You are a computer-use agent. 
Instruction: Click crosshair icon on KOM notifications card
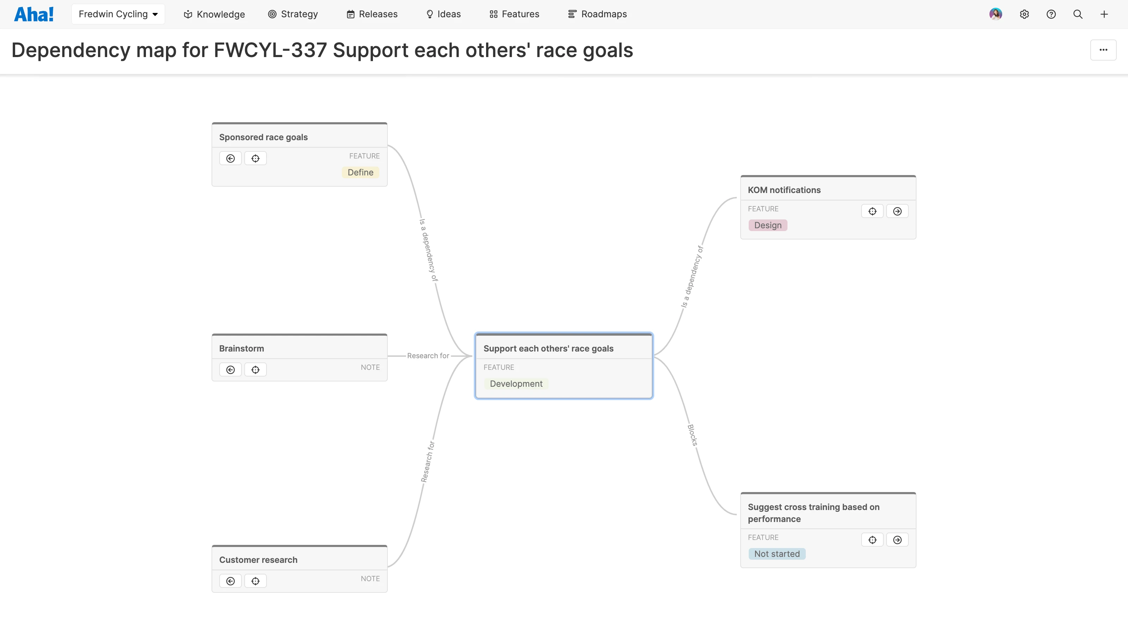pos(872,211)
